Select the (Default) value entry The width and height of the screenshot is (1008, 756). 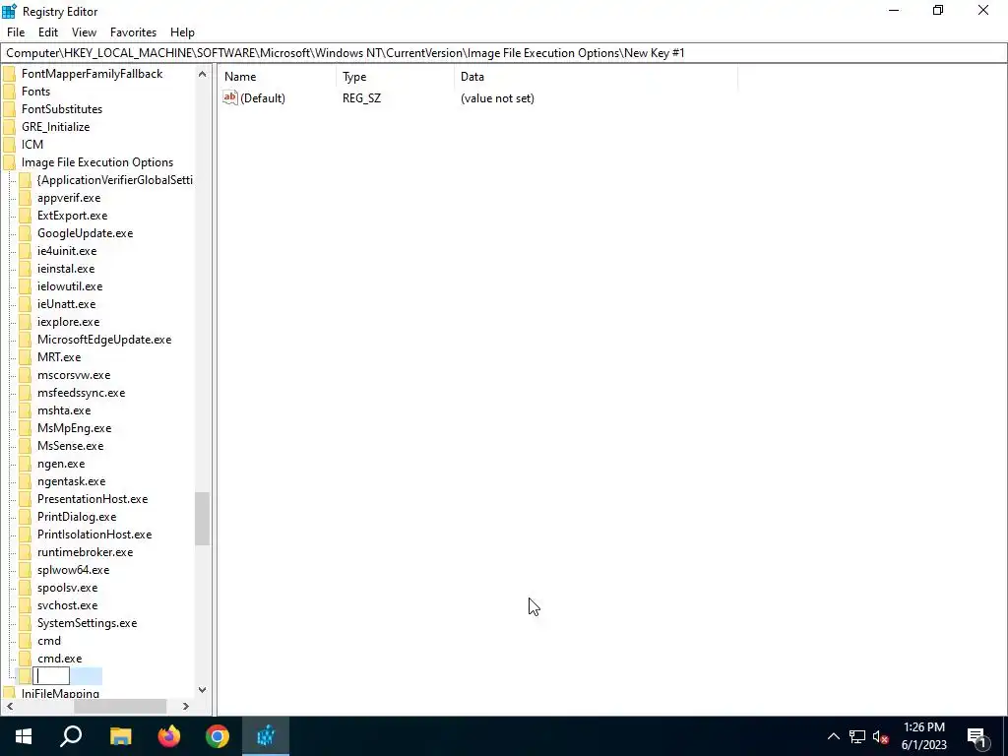click(x=262, y=98)
